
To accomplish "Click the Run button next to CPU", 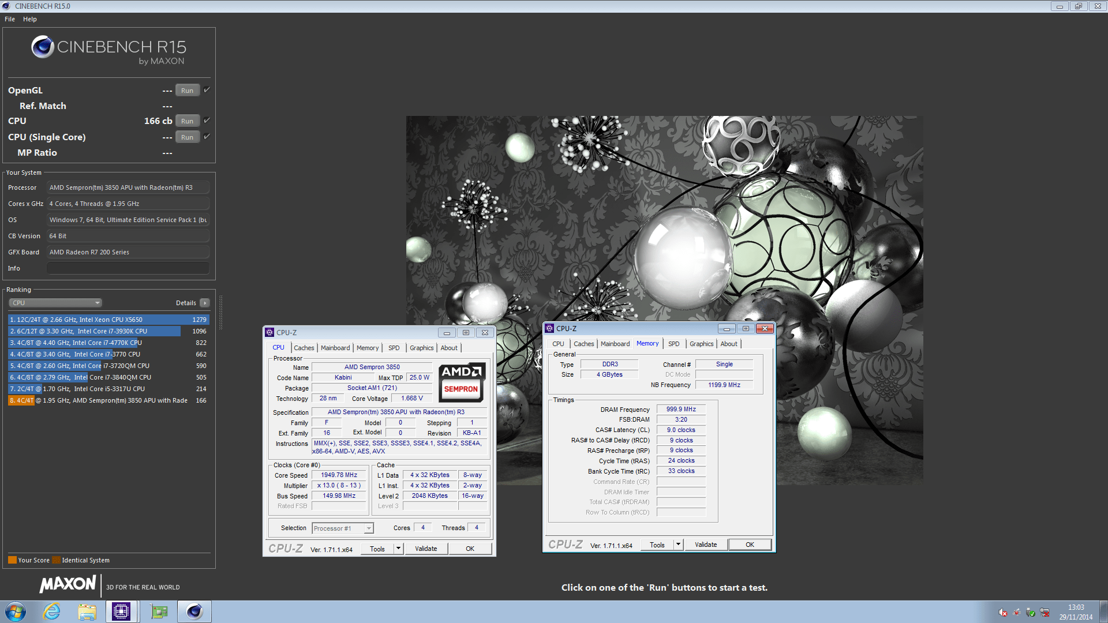I will [x=187, y=121].
